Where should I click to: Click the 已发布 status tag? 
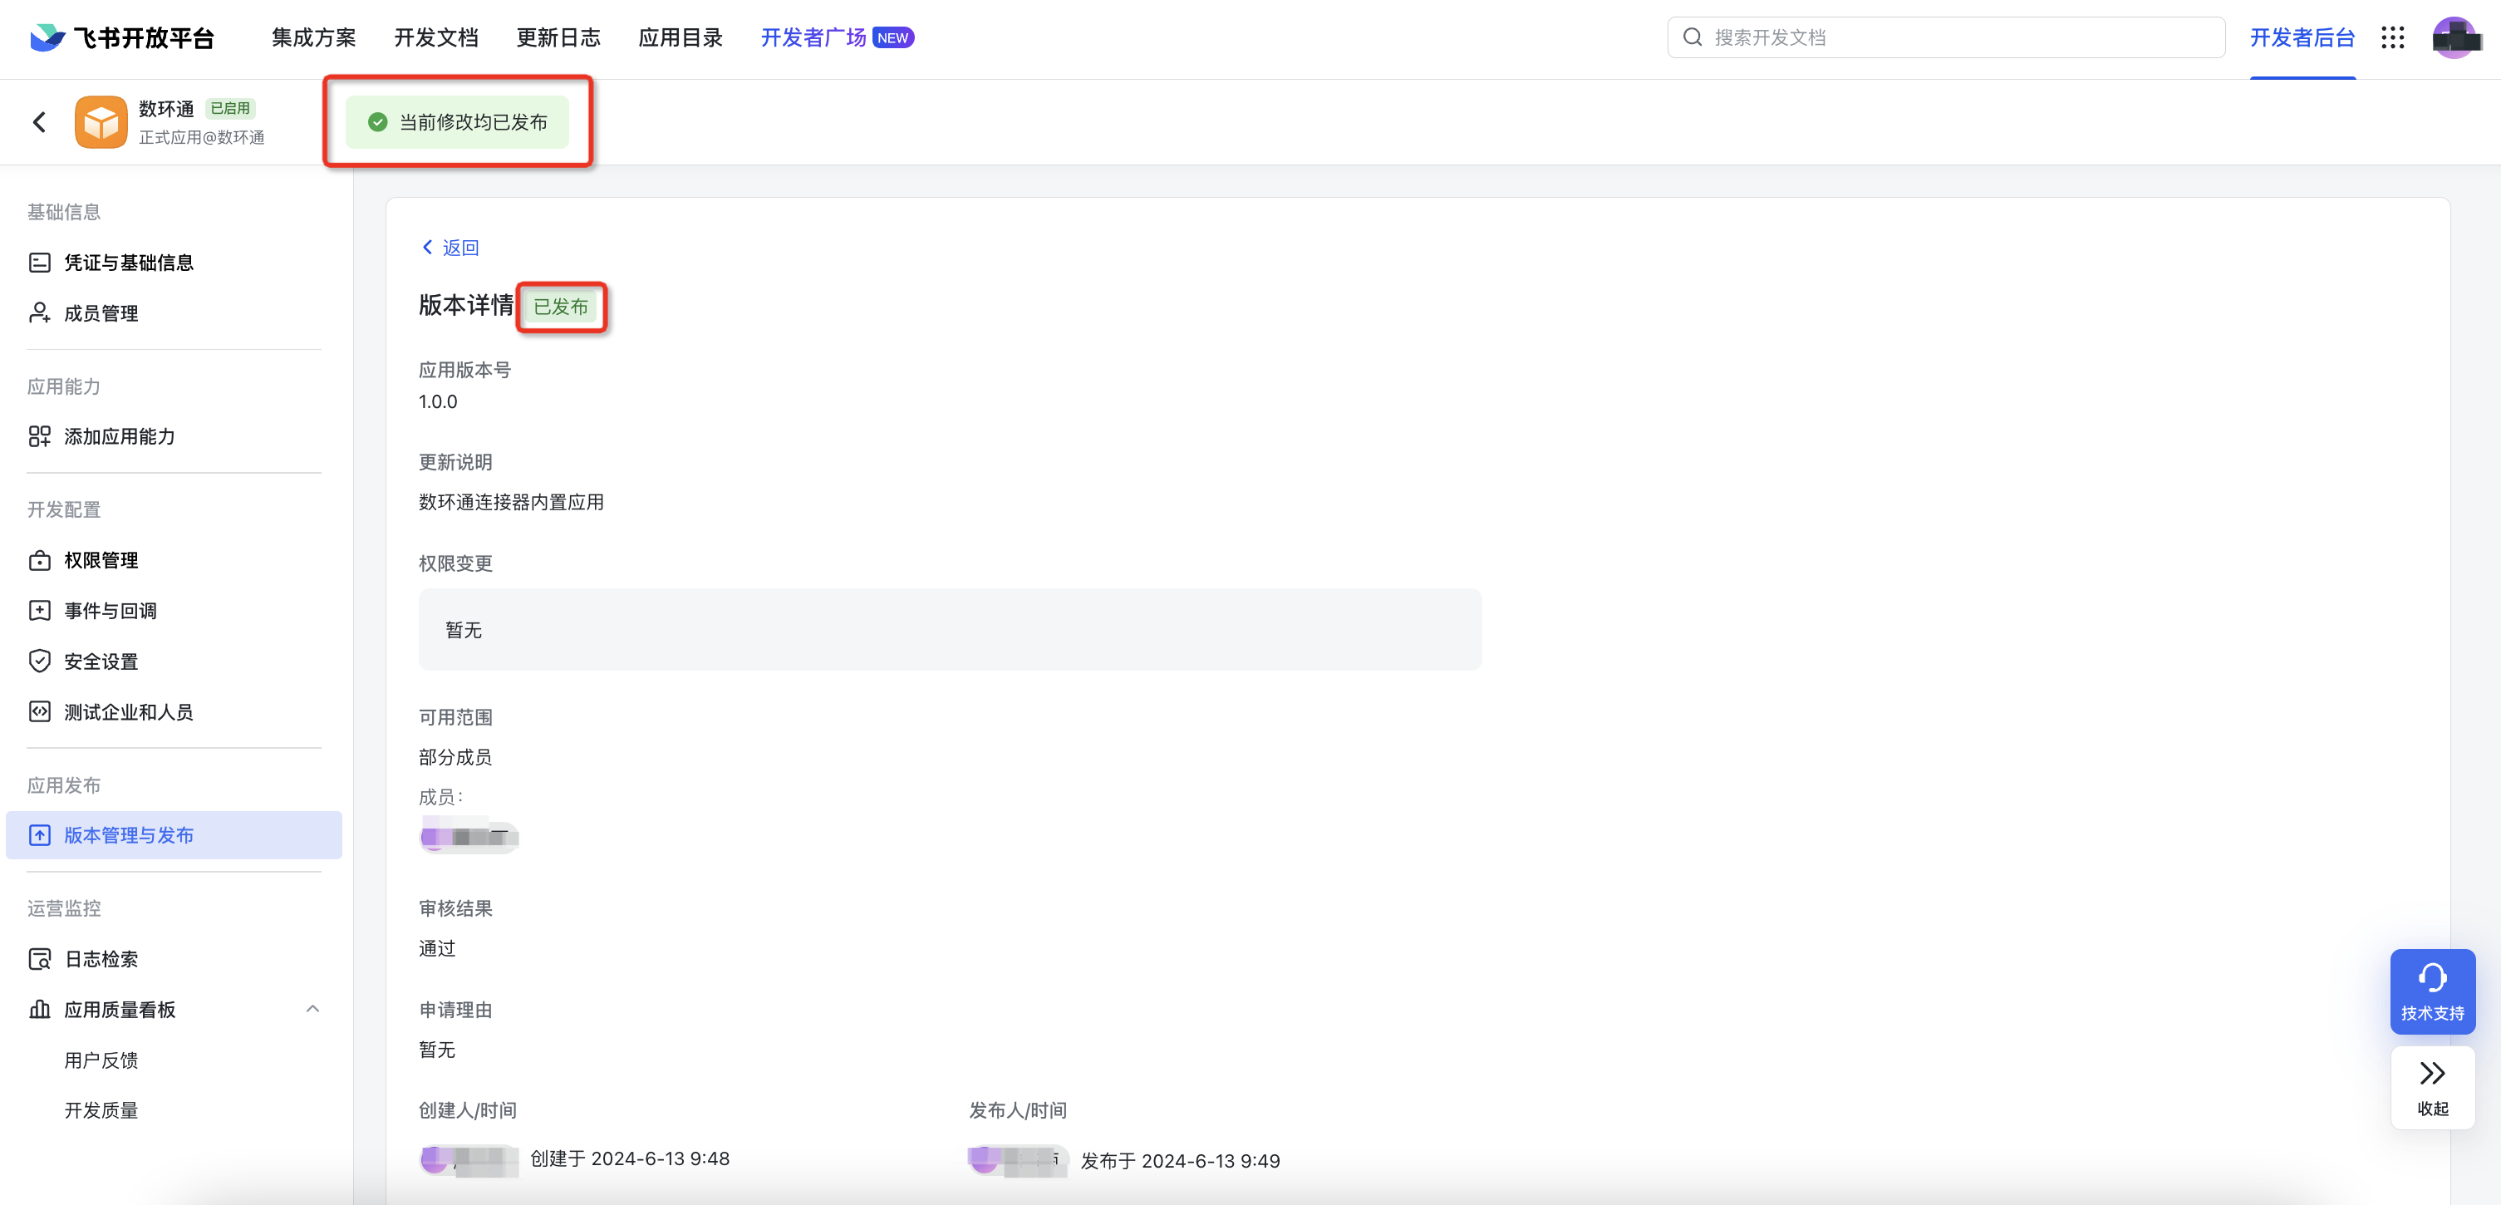tap(561, 307)
